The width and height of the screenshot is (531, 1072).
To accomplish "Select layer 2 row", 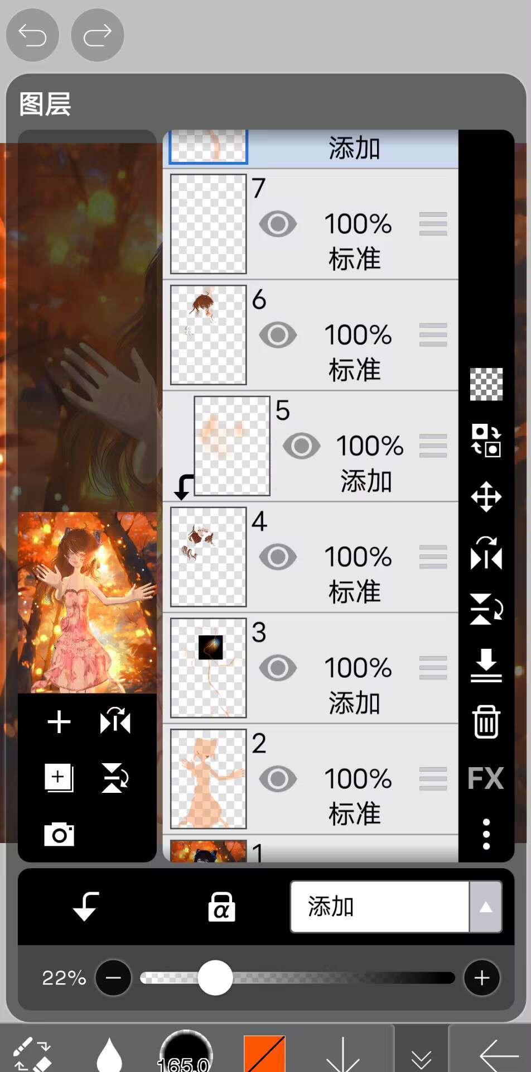I will [311, 779].
